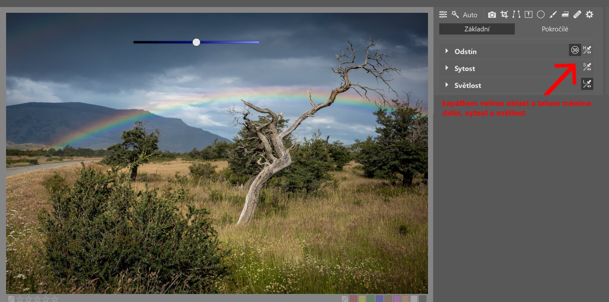Click the blue luminosity slider handle on photo
The width and height of the screenshot is (609, 302).
[196, 42]
